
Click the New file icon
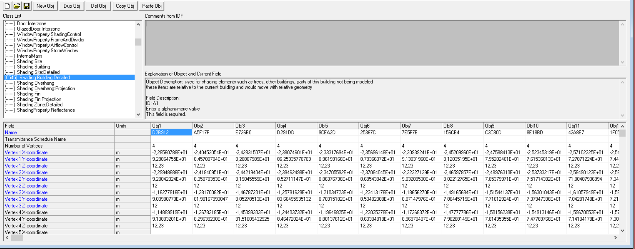[7, 6]
